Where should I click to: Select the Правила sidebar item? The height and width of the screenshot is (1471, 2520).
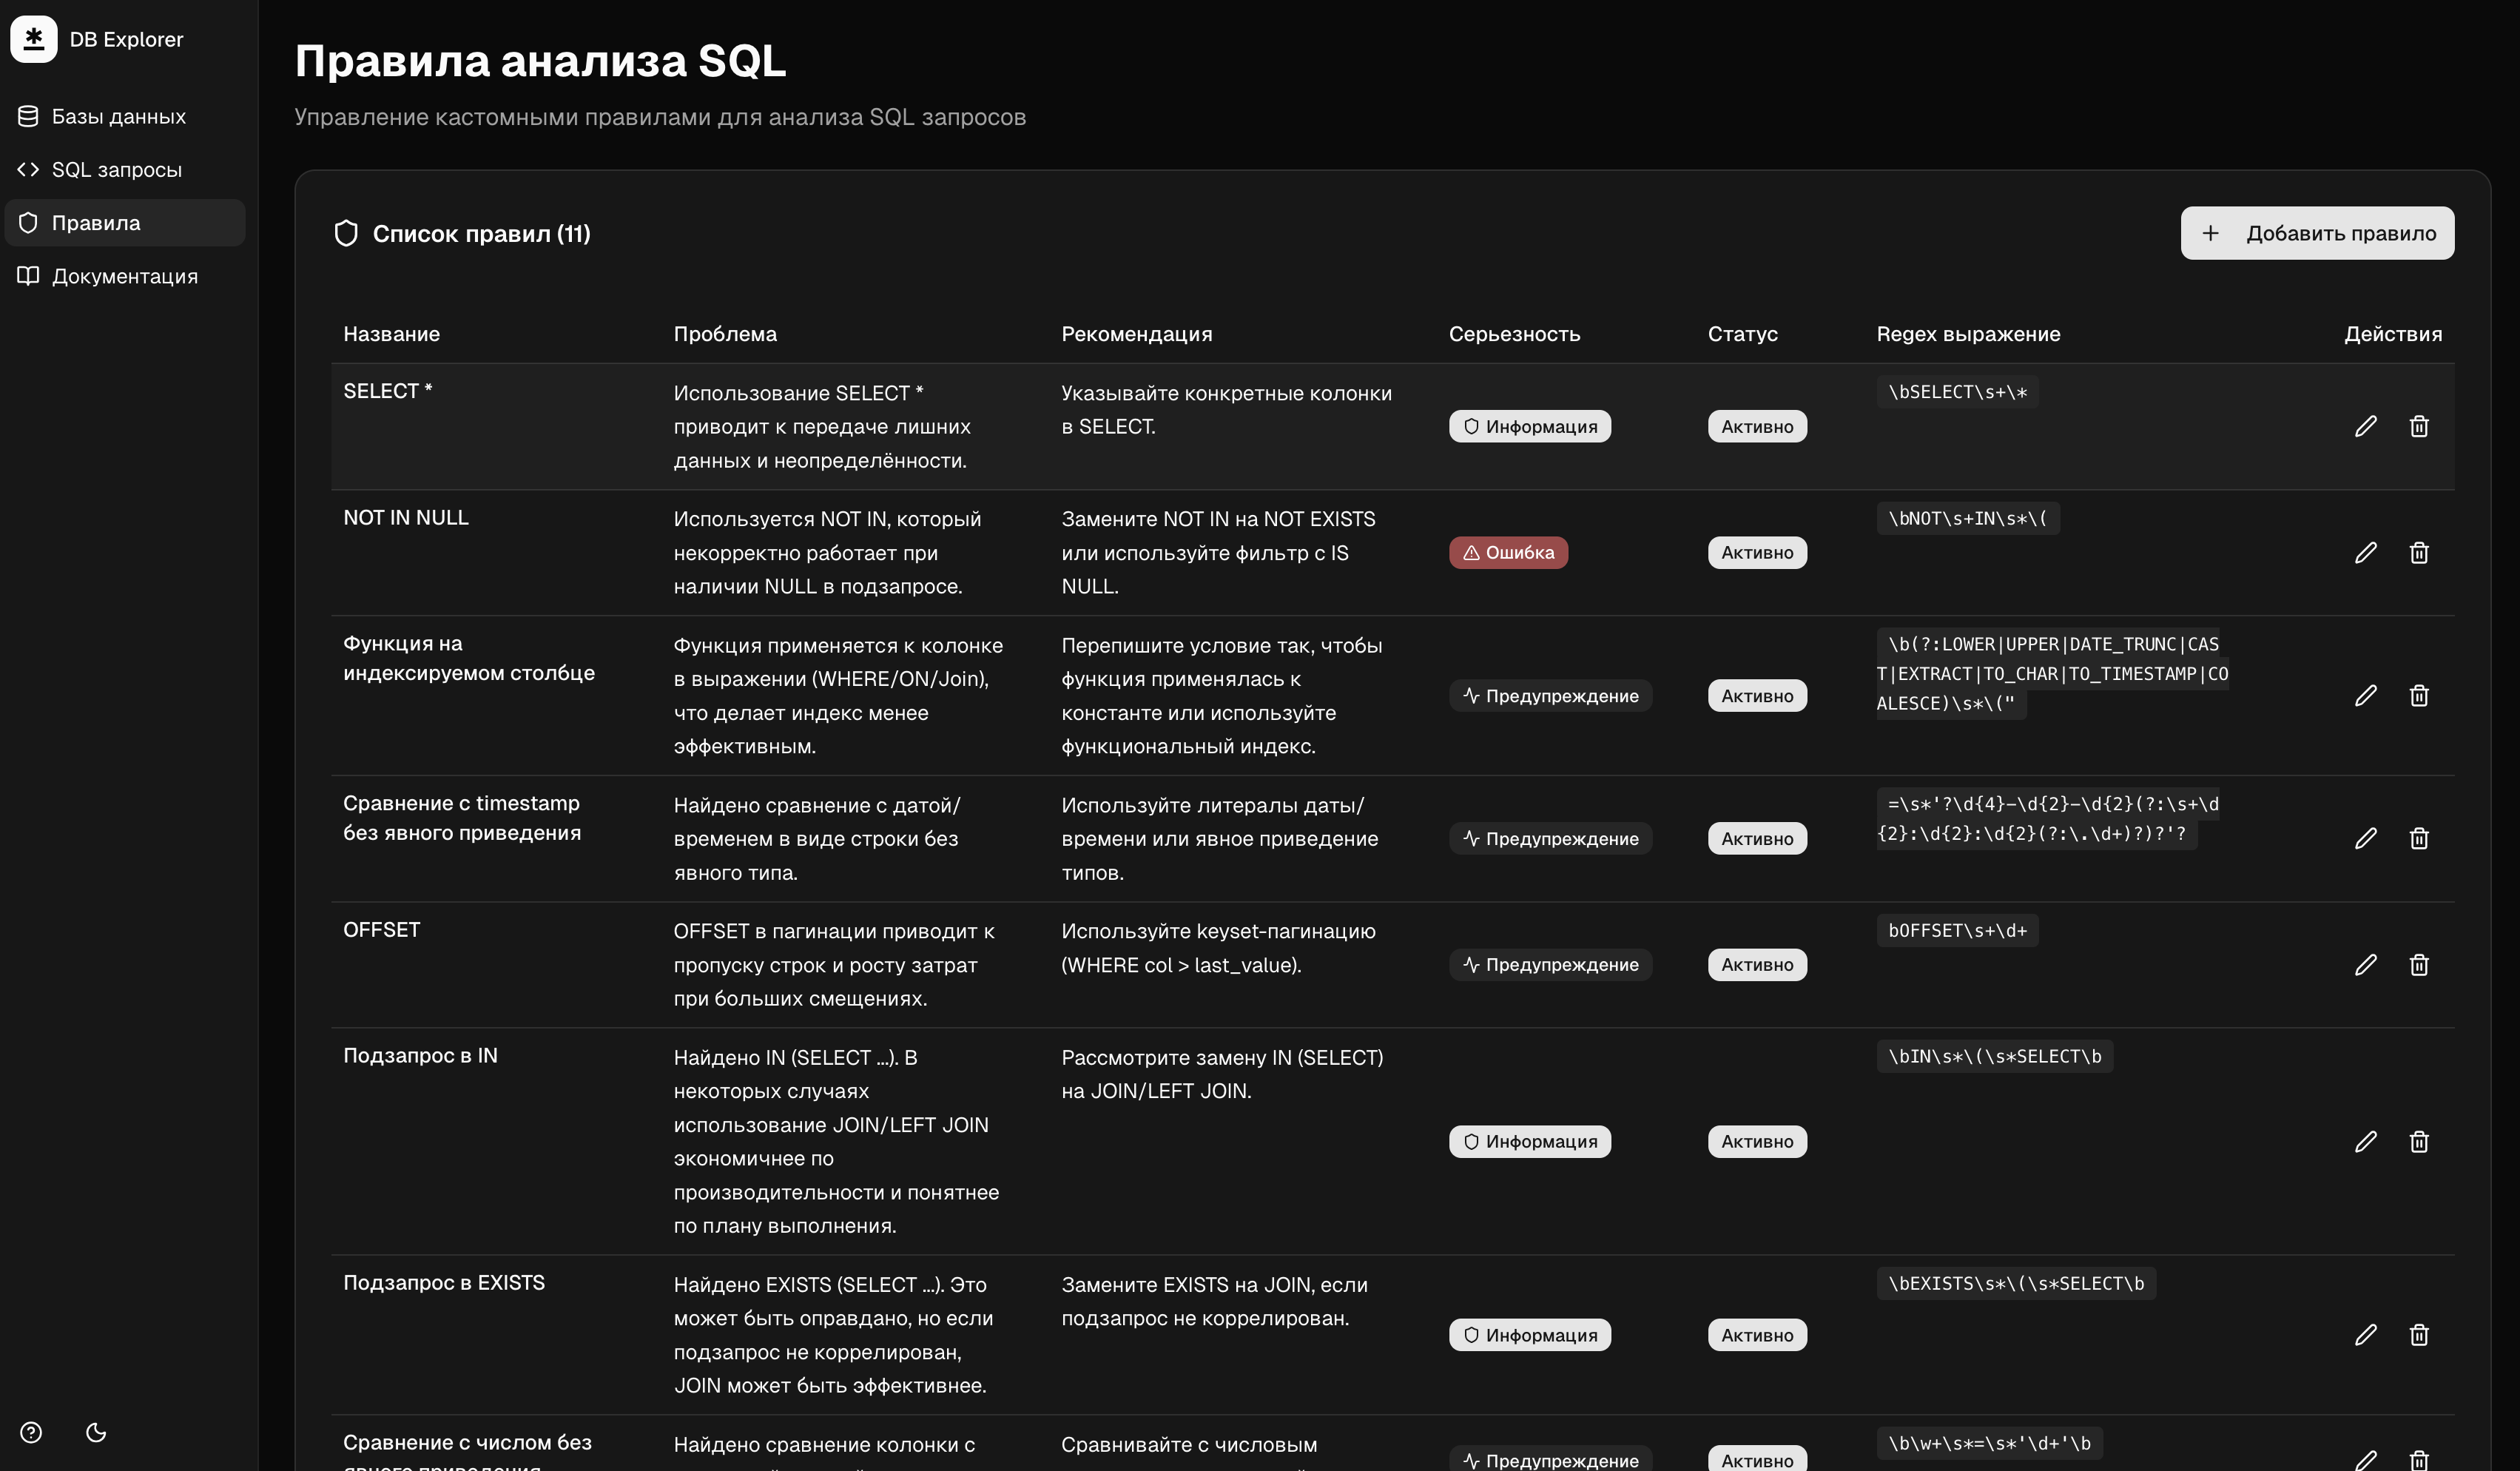96,222
